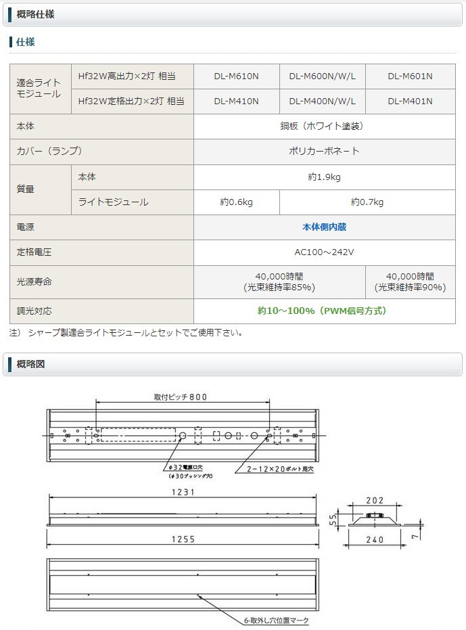This screenshot has height=630, width=466.
Task: Click the 40,000時間 光束維持率85% cell
Action: [279, 282]
